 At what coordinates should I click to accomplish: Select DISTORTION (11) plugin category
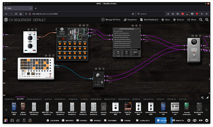[x=60, y=99]
